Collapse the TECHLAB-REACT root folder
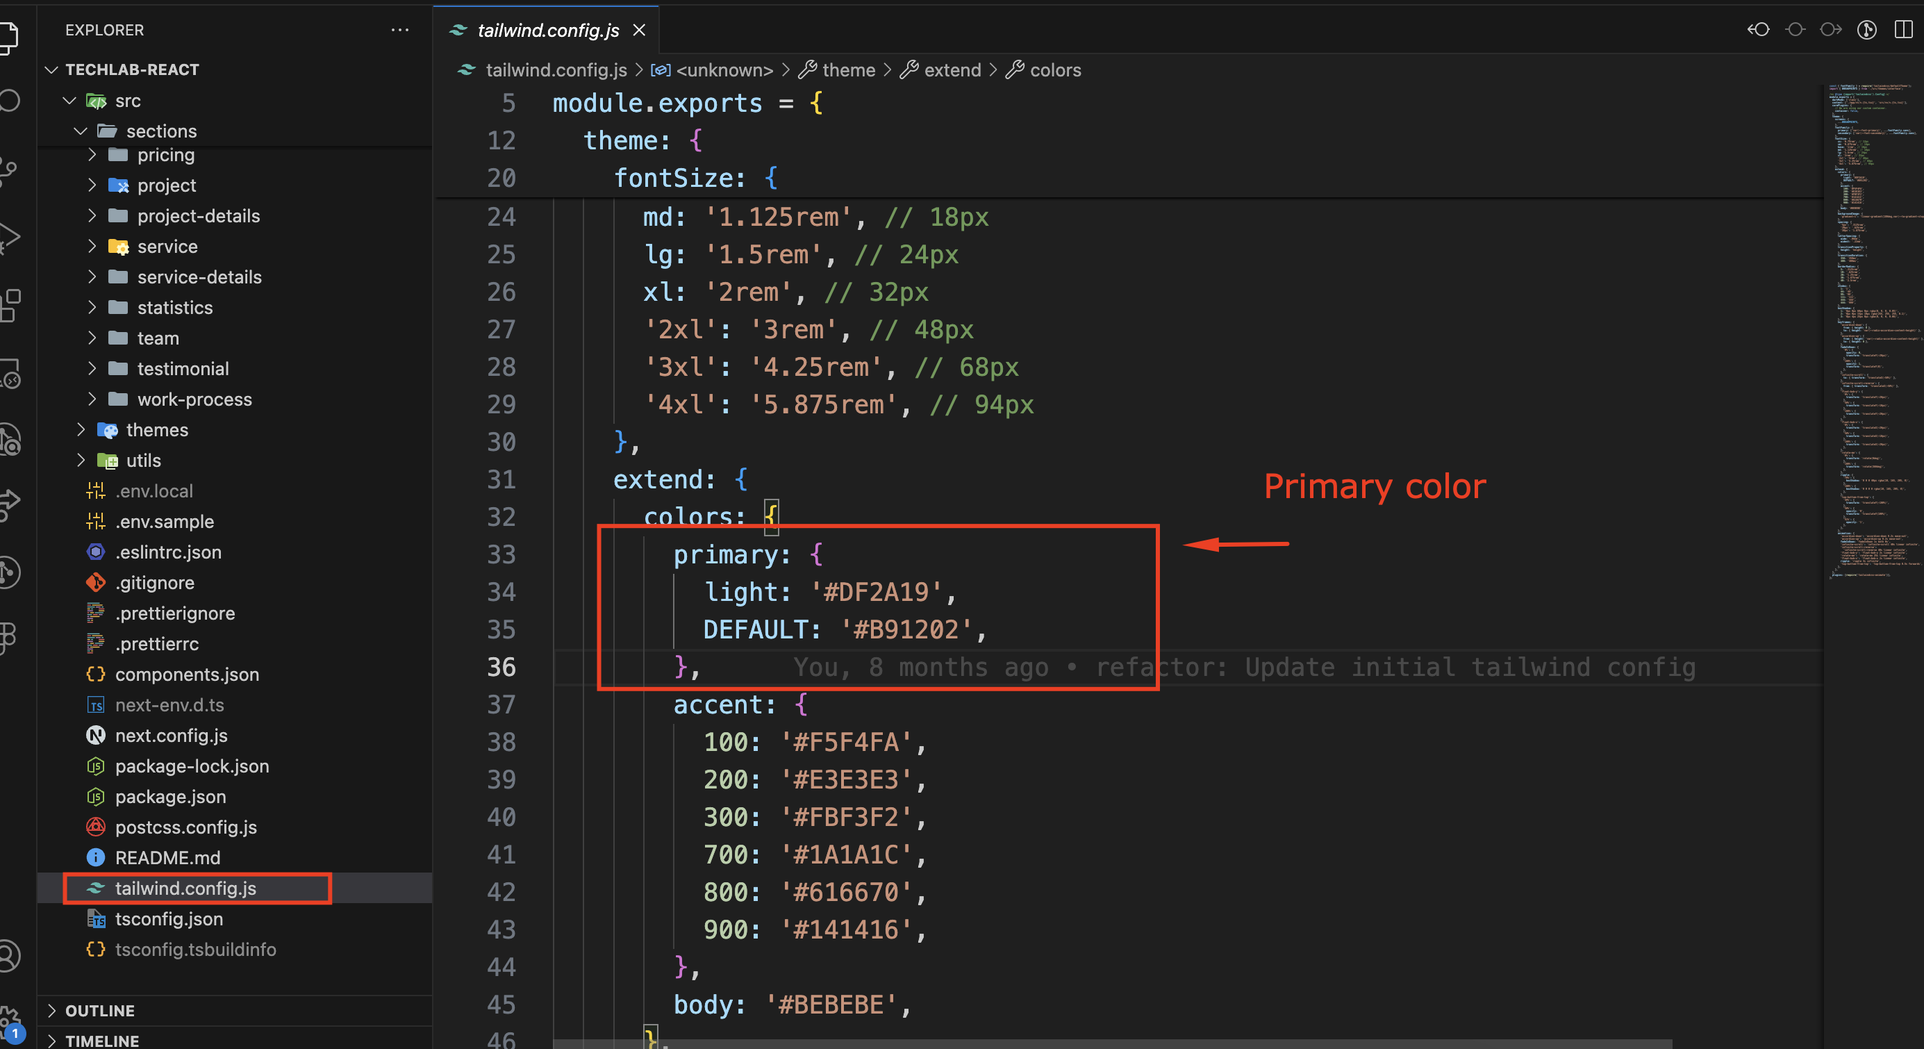This screenshot has height=1049, width=1924. point(51,69)
